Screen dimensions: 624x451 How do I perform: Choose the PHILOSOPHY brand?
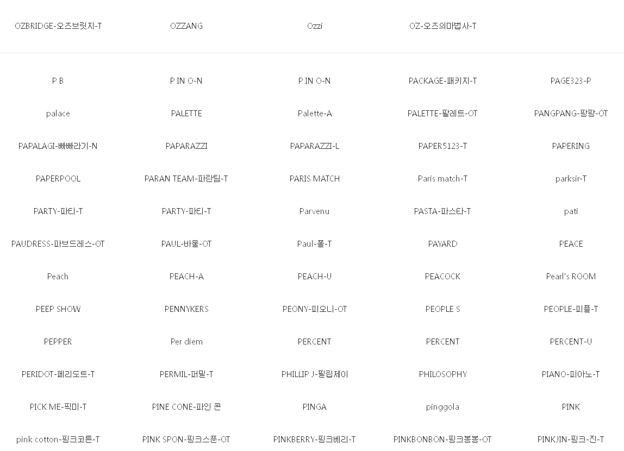coord(442,374)
